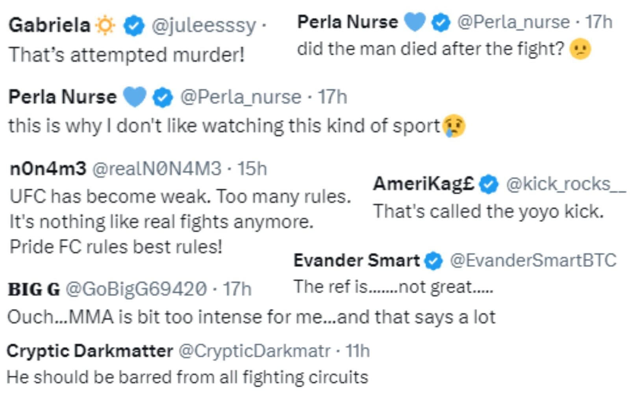The width and height of the screenshot is (630, 394).
Task: Open the @GoBigG69420 handle
Action: (x=136, y=289)
